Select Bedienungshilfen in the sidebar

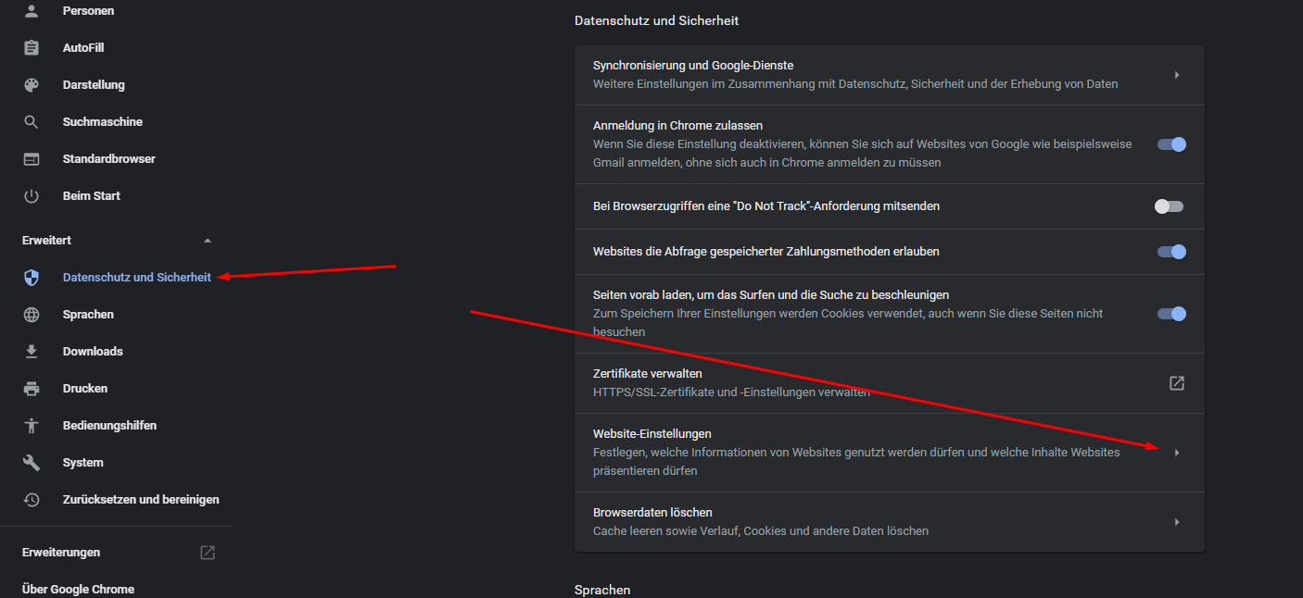(x=109, y=426)
